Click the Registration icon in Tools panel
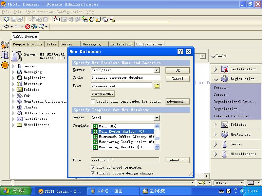262x196 pixels. pyautogui.click(x=225, y=79)
